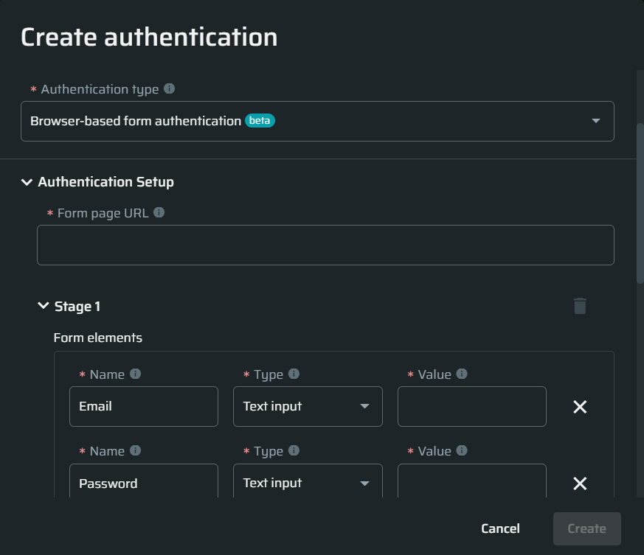The height and width of the screenshot is (555, 644).
Task: Click info icon next to Email row Type label
Action: [294, 374]
